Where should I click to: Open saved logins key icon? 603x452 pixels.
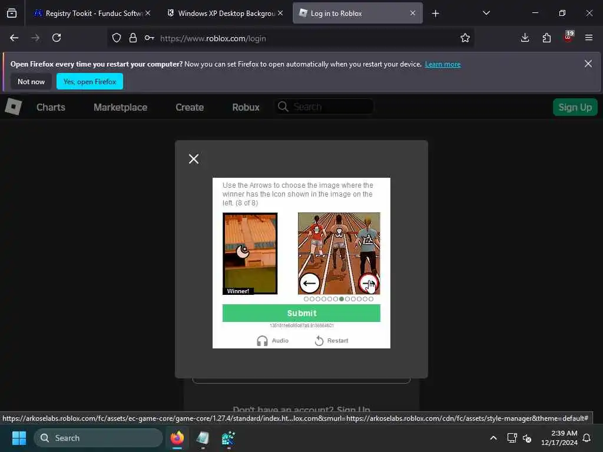(x=149, y=38)
